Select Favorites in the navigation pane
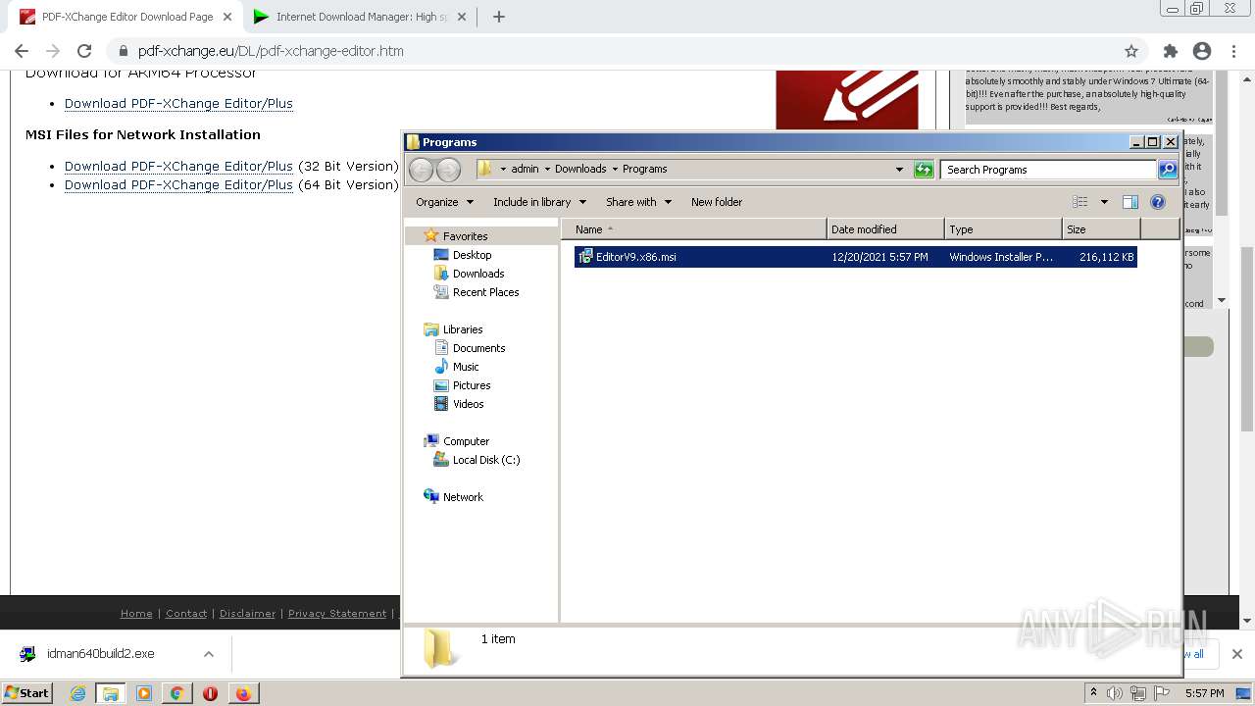Viewport: 1255px width, 706px height. point(465,236)
